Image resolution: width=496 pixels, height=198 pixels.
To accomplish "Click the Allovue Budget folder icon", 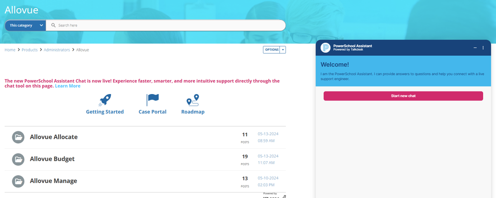I will pos(18,159).
